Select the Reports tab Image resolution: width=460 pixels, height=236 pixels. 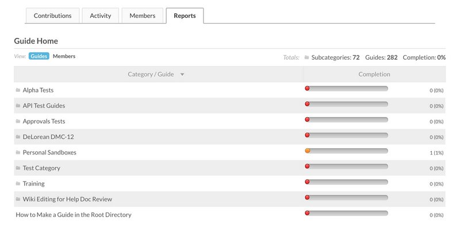point(185,16)
